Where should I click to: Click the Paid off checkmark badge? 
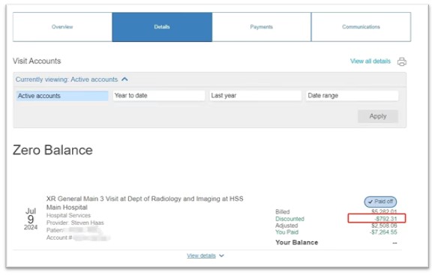380,202
